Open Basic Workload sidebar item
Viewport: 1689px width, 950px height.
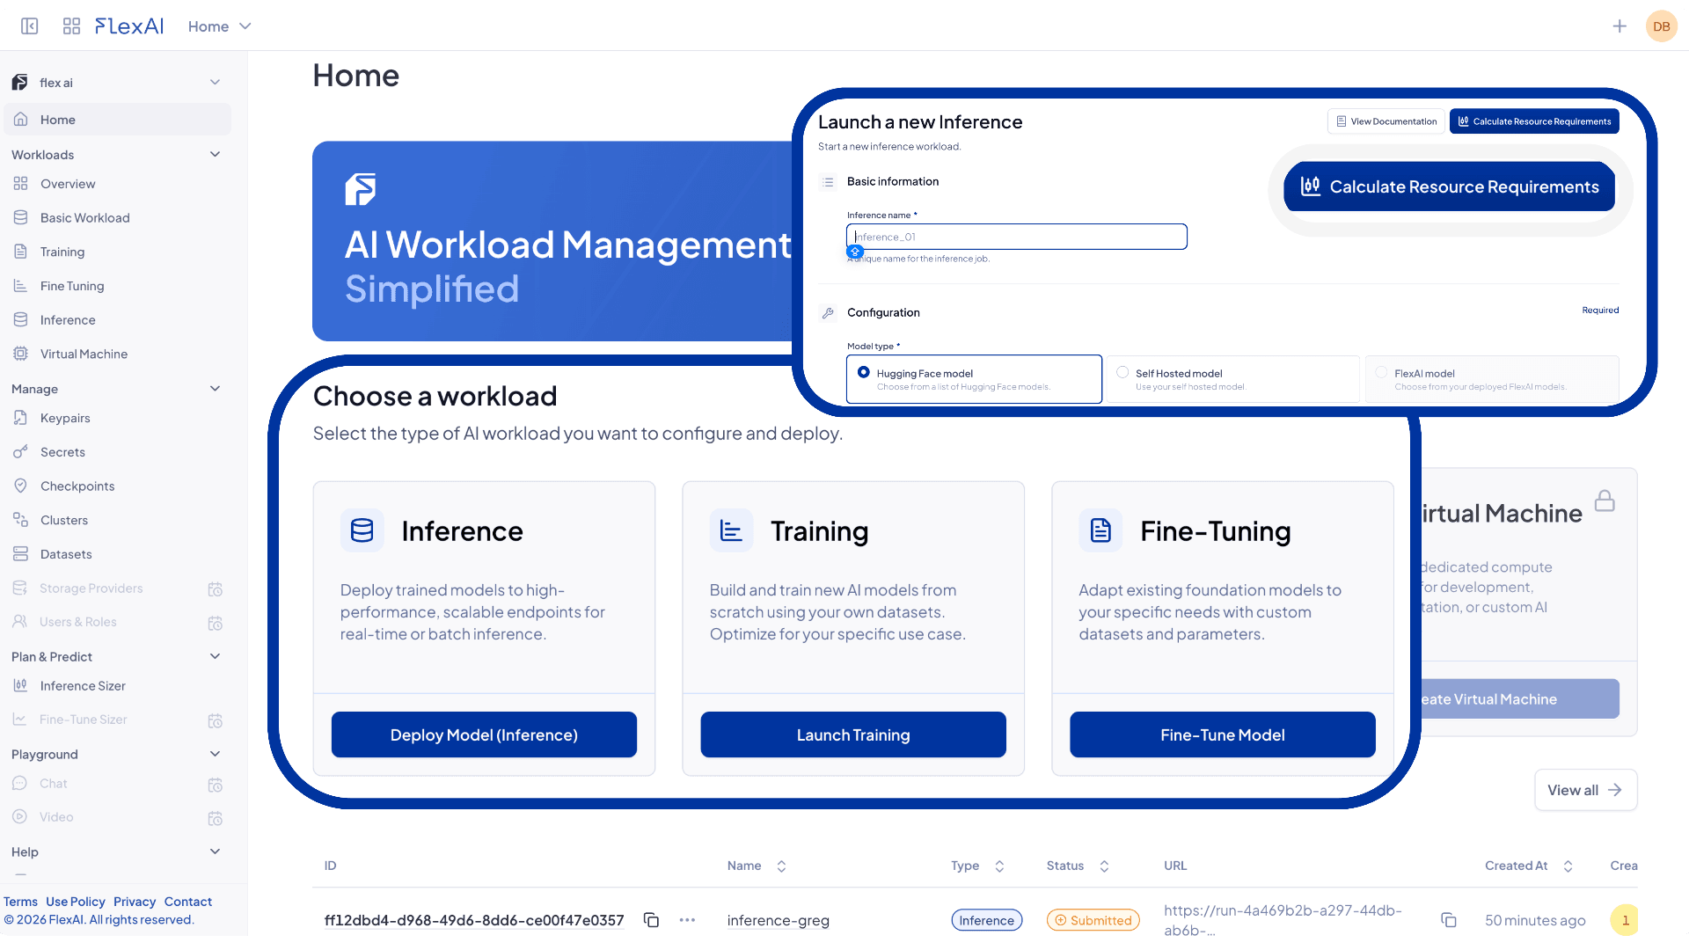84,218
